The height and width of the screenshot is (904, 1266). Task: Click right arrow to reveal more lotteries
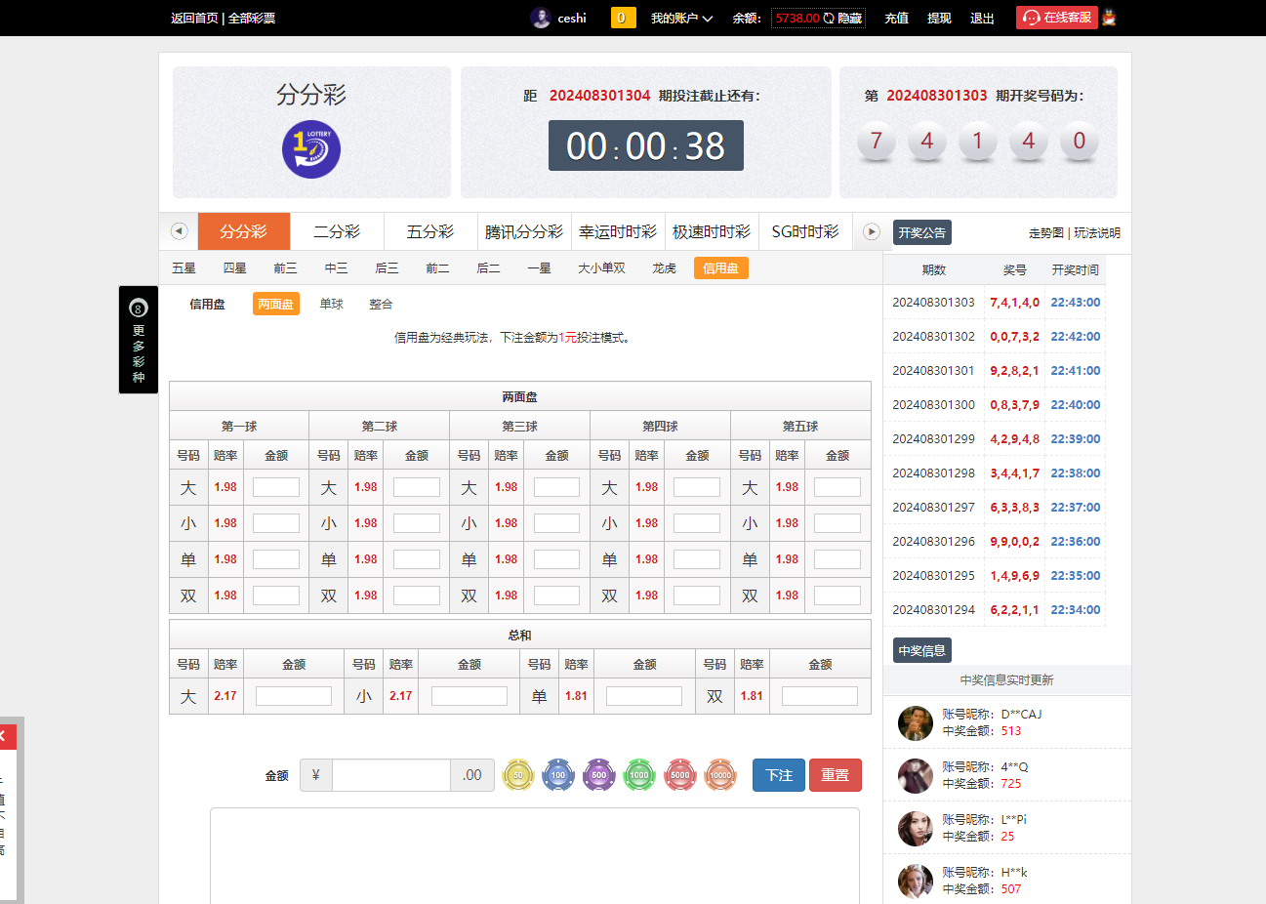coord(869,230)
